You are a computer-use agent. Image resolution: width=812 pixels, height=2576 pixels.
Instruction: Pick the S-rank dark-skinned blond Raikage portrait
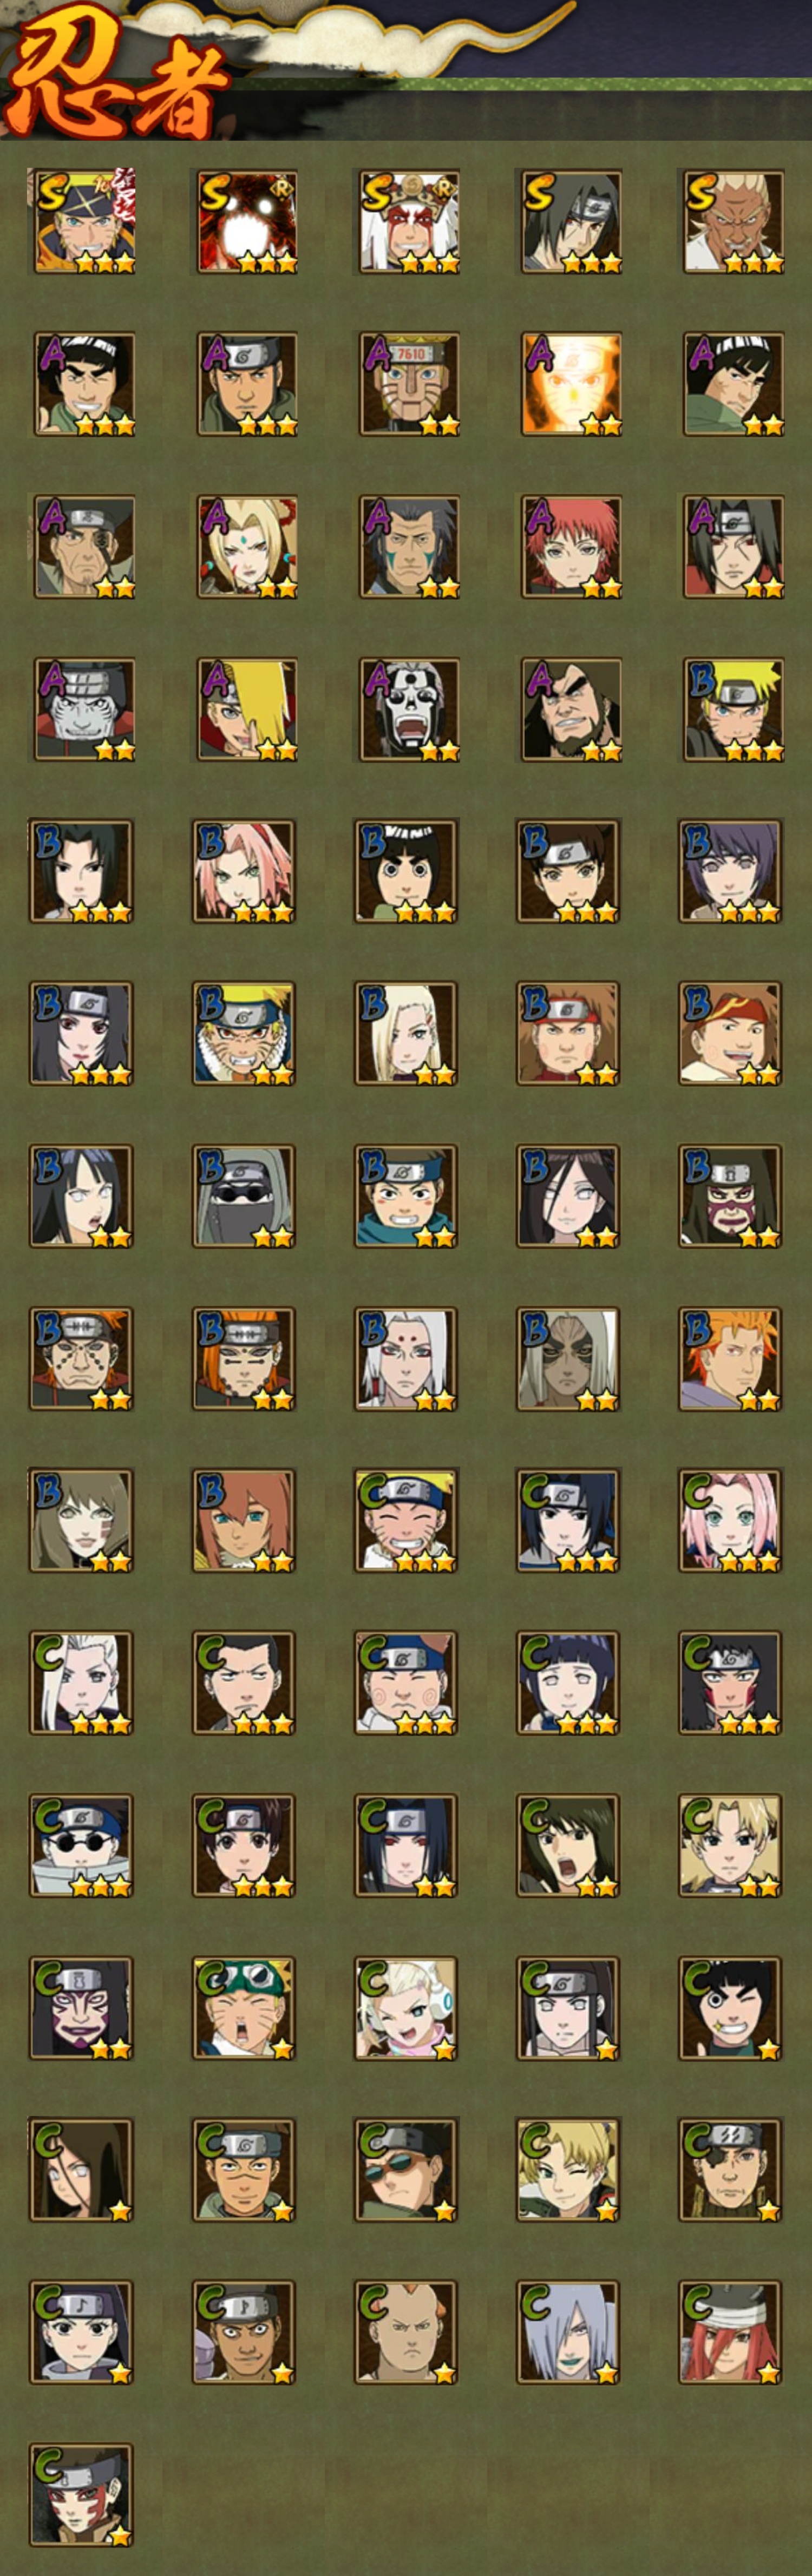[732, 221]
